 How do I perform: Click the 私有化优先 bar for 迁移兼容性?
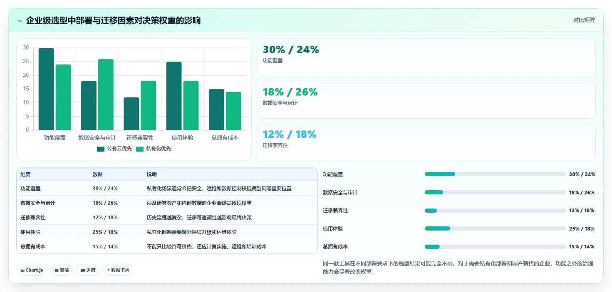pos(149,106)
